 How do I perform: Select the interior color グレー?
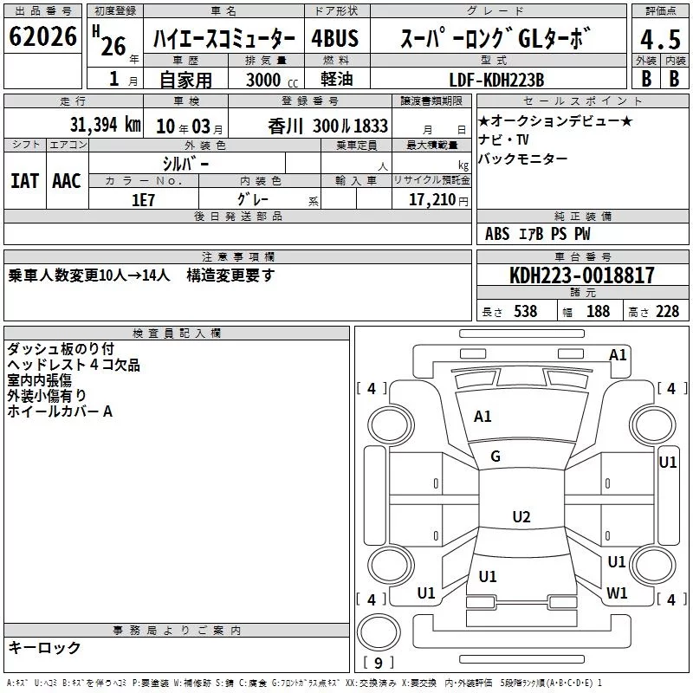253,199
